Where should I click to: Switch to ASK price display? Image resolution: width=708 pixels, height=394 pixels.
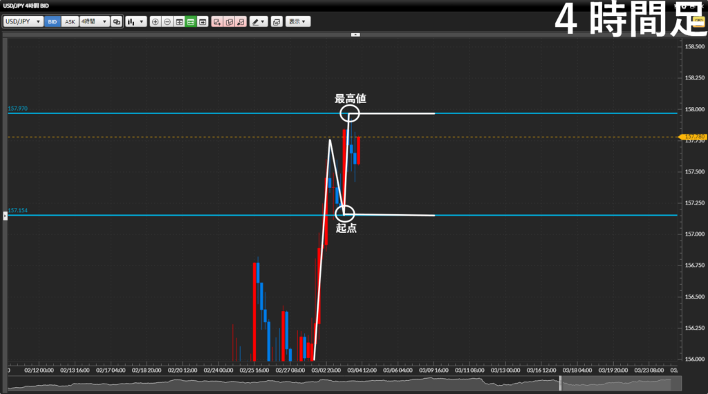click(x=70, y=21)
